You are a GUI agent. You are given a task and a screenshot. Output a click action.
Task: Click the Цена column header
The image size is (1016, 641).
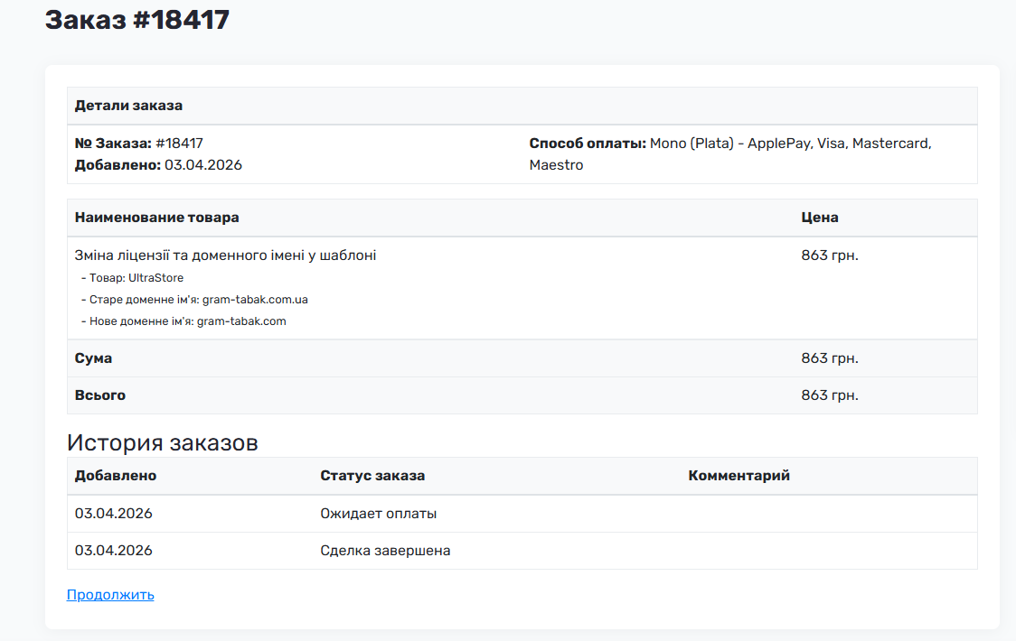pos(819,218)
